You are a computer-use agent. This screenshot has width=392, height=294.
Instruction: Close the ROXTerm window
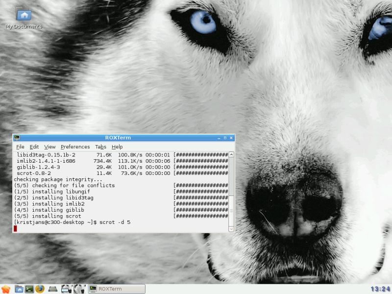[231, 138]
